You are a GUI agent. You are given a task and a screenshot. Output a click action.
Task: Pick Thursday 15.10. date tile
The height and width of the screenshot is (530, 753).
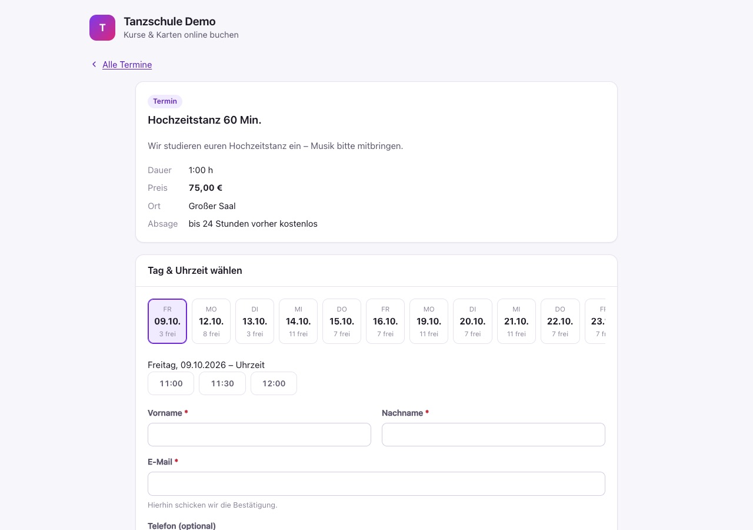[342, 321]
